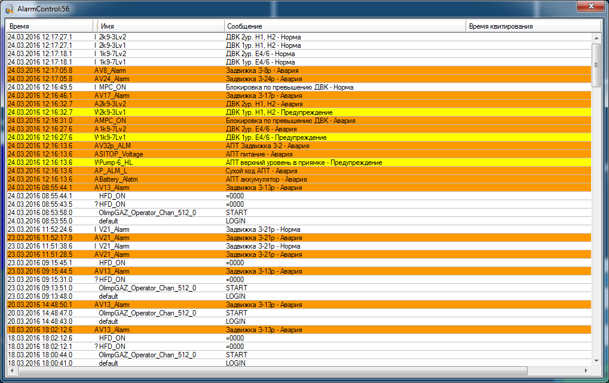Click the Имя column header
The image size is (609, 383).
[159, 26]
